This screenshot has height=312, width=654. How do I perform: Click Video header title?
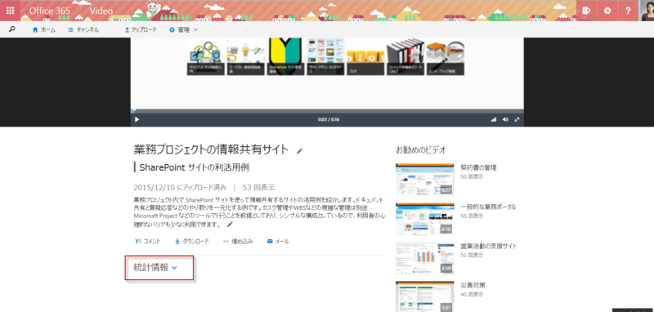(101, 11)
